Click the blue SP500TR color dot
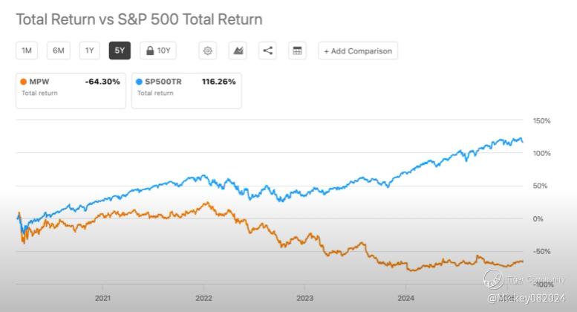This screenshot has height=312, width=577. [139, 82]
